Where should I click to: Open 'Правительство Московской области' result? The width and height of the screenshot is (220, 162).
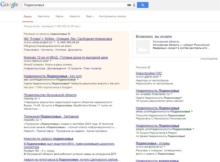pyautogui.click(x=50, y=95)
